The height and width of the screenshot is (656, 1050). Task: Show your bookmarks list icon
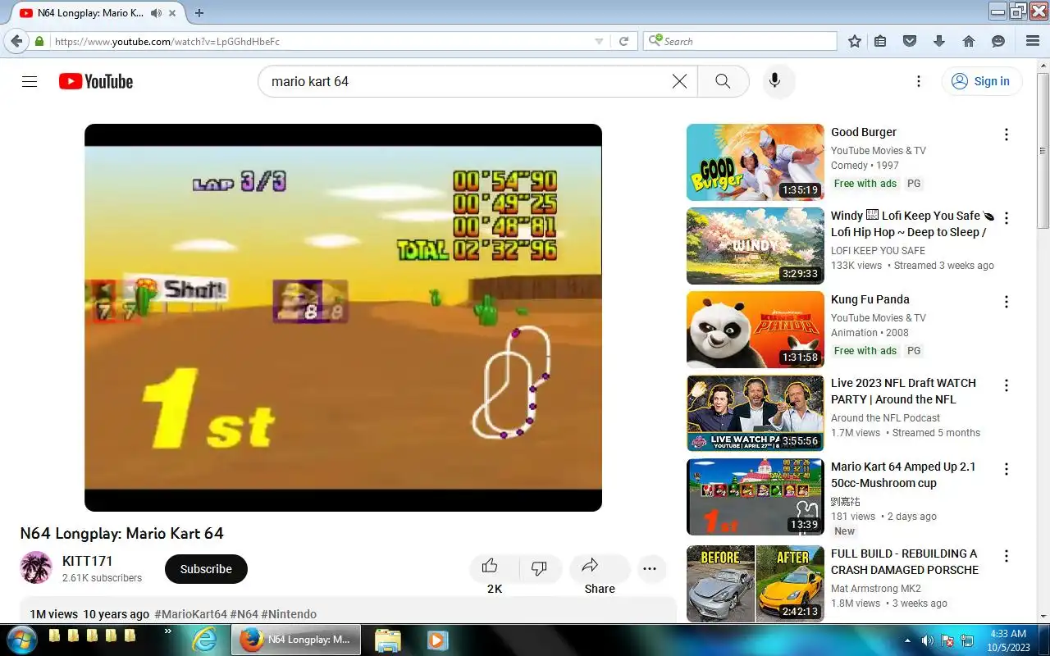pyautogui.click(x=880, y=41)
